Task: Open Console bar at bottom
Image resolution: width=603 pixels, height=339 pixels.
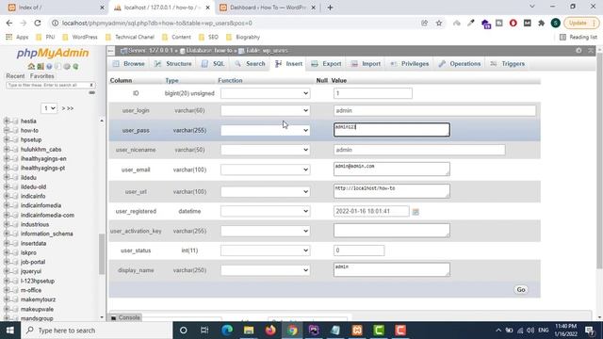Action: (x=125, y=317)
